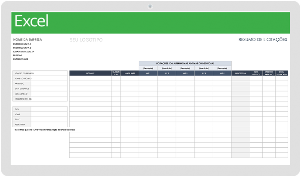Click the SUBS LISTADOS column header
The width and height of the screenshot is (301, 177).
click(x=256, y=73)
